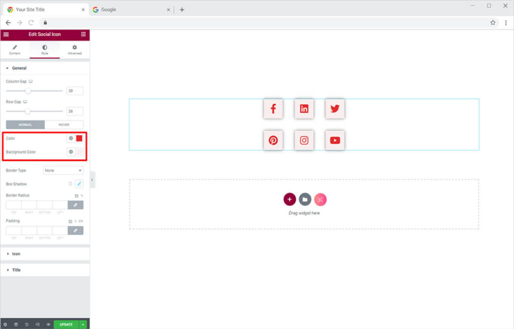Switch to the Advanced tab
Screen dimensions: 514x329
point(74,50)
